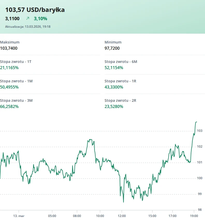
Task: Select the Minimum value 97,7200
Action: click(112, 48)
